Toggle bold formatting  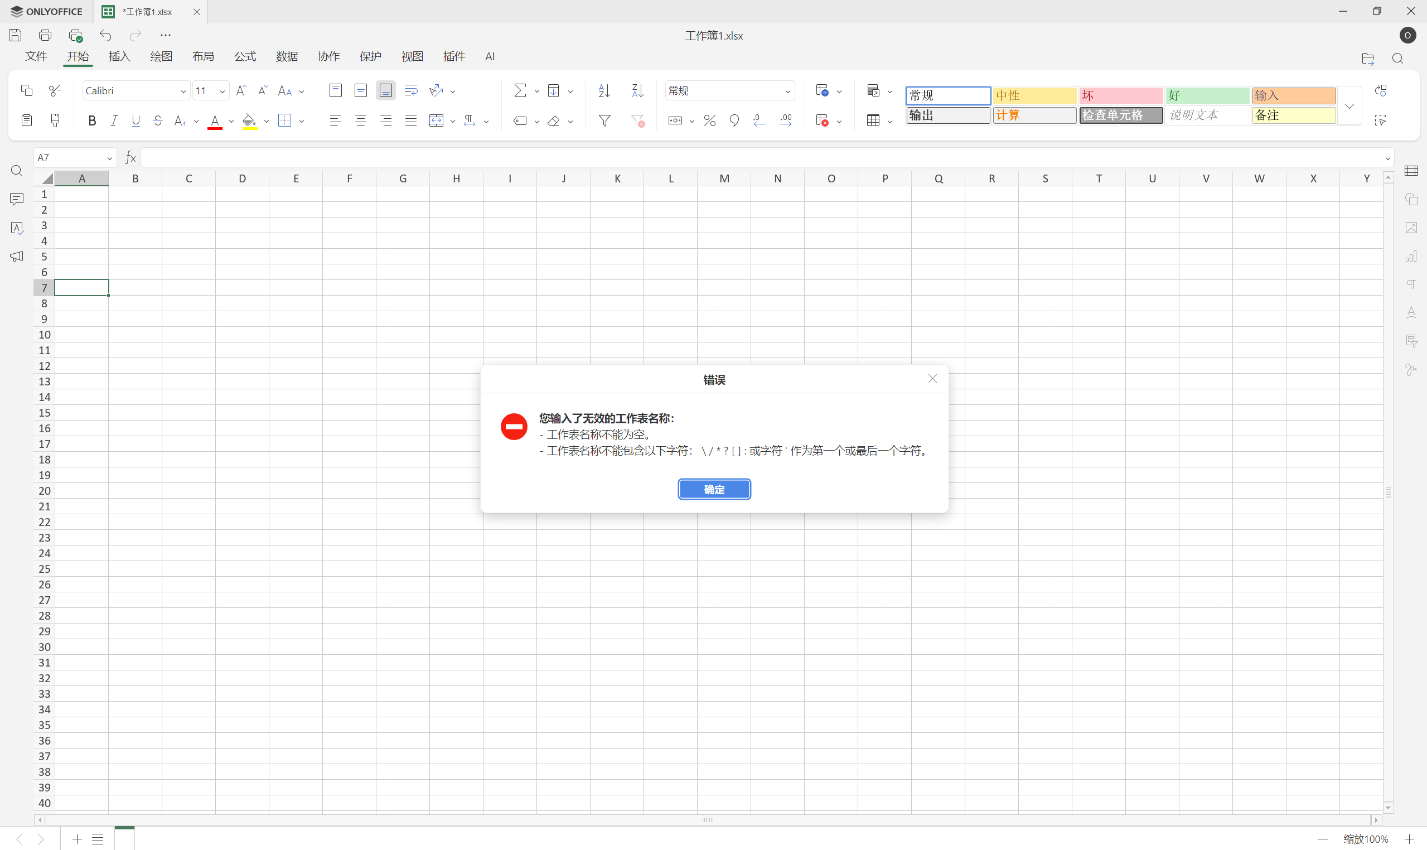pos(91,120)
